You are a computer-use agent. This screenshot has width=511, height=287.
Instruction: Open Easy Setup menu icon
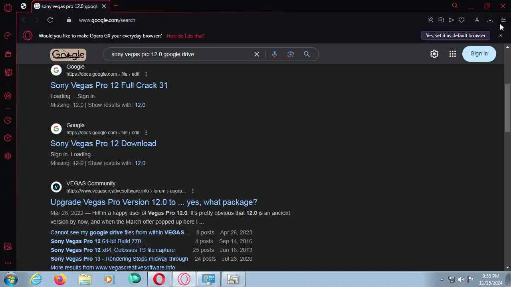(503, 20)
